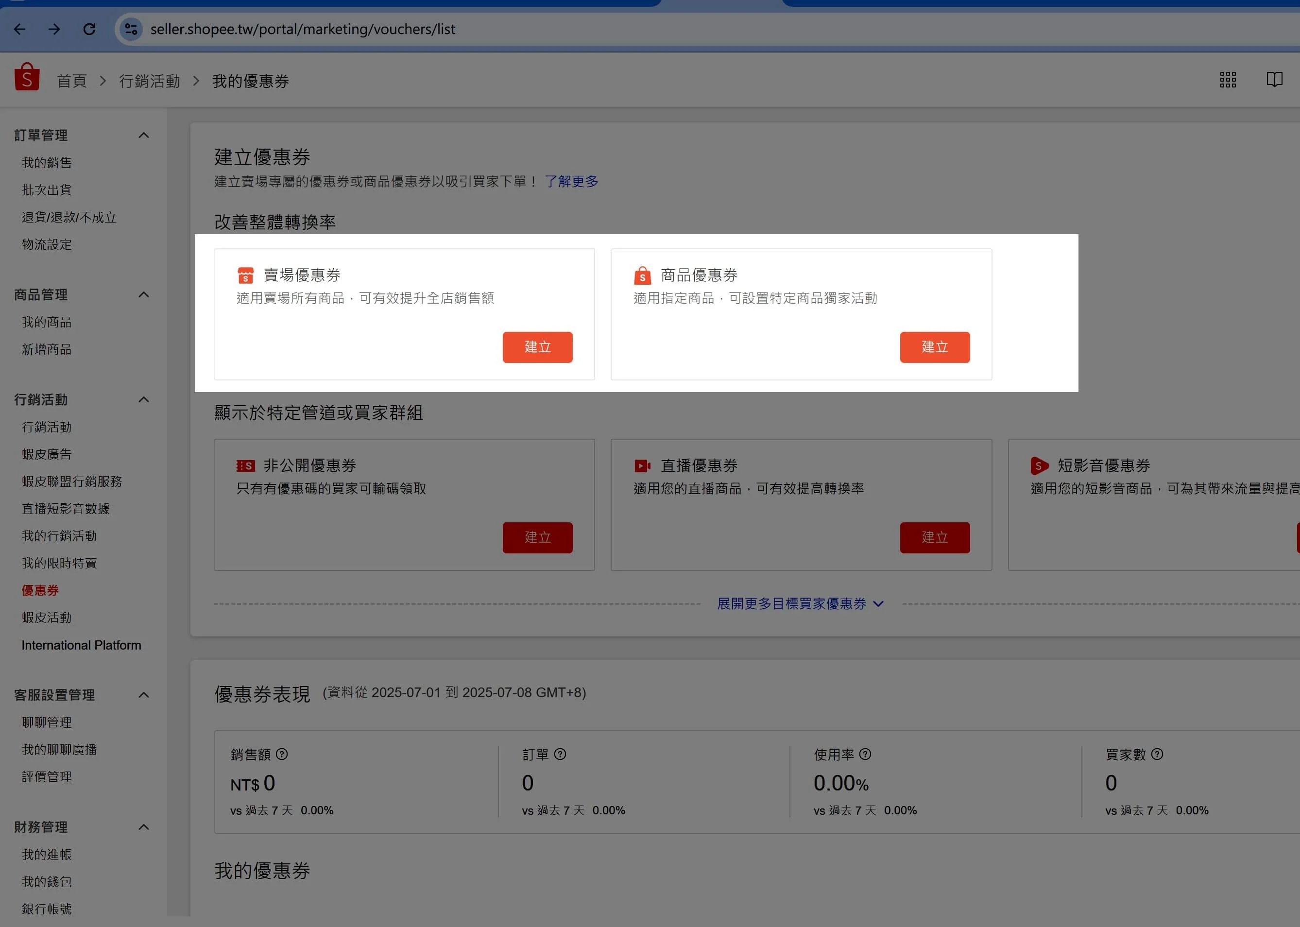The width and height of the screenshot is (1300, 927).
Task: Go to 首�age breadcrumb 首頁
Action: pos(72,81)
